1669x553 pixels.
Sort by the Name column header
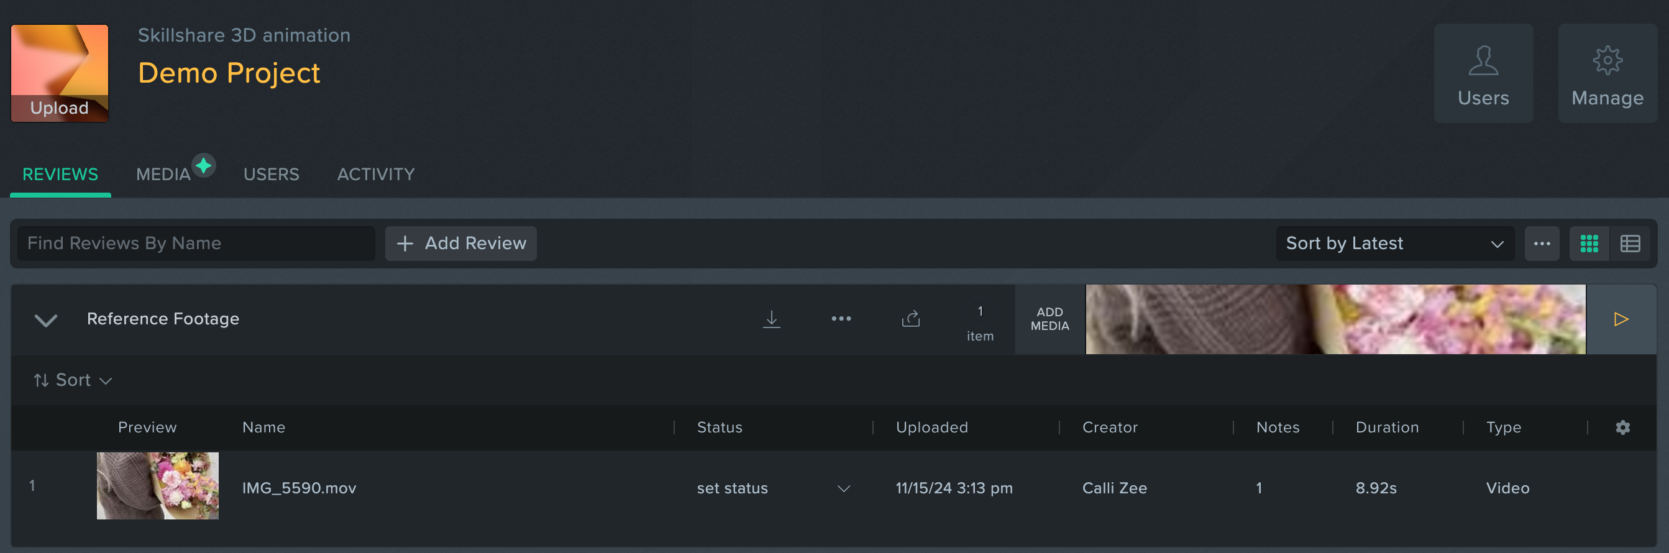263,427
